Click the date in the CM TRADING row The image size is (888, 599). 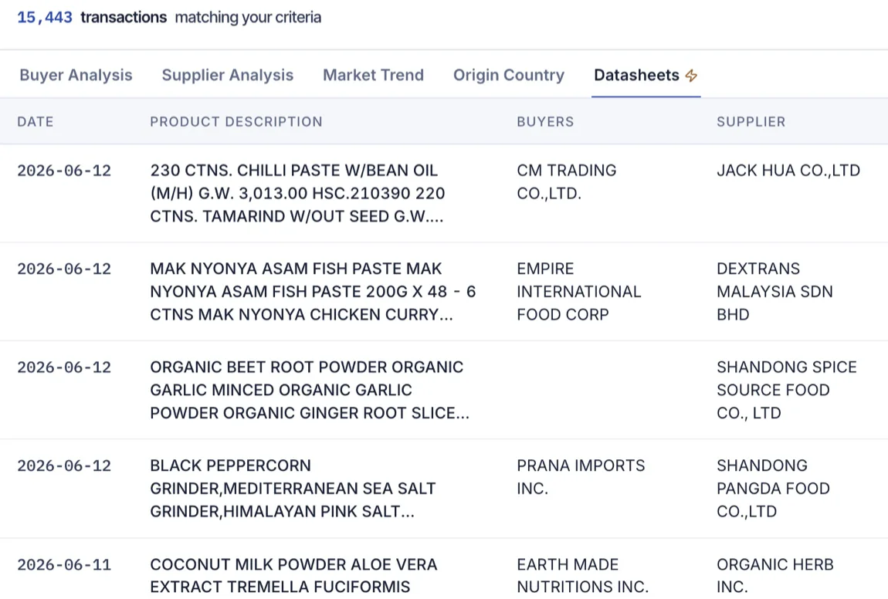click(64, 171)
